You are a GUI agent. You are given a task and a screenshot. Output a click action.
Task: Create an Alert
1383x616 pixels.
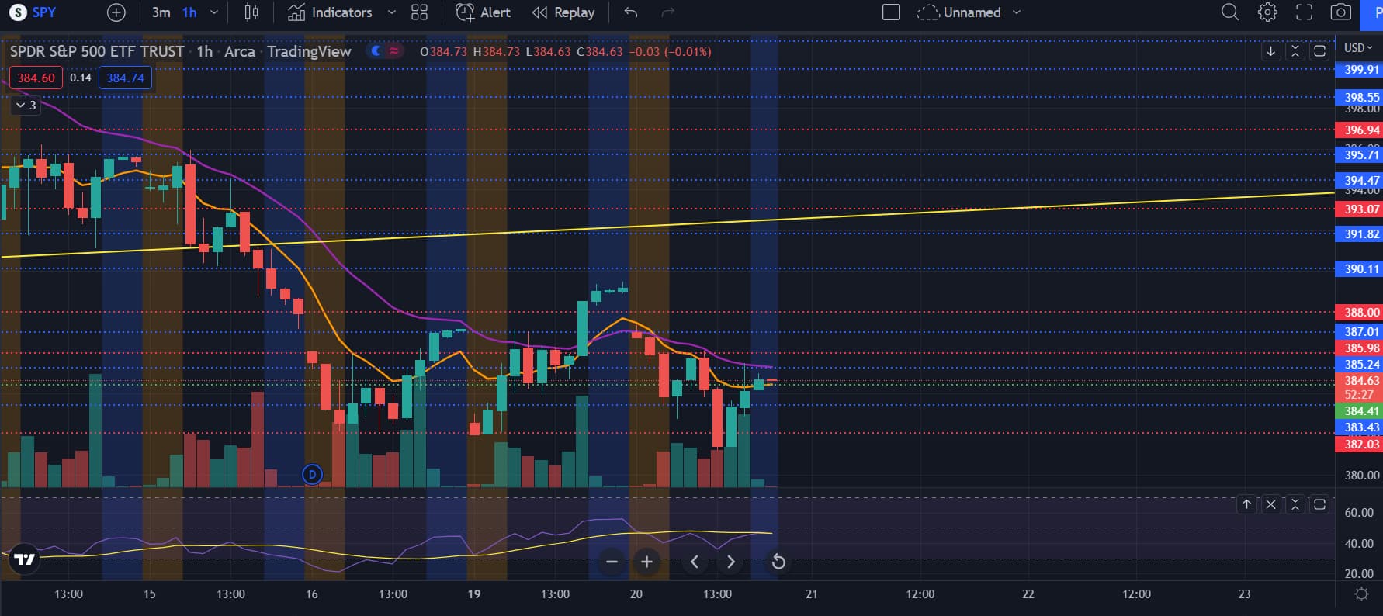click(483, 12)
